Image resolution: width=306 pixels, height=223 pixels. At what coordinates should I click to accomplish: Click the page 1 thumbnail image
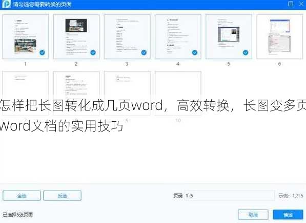(26, 36)
